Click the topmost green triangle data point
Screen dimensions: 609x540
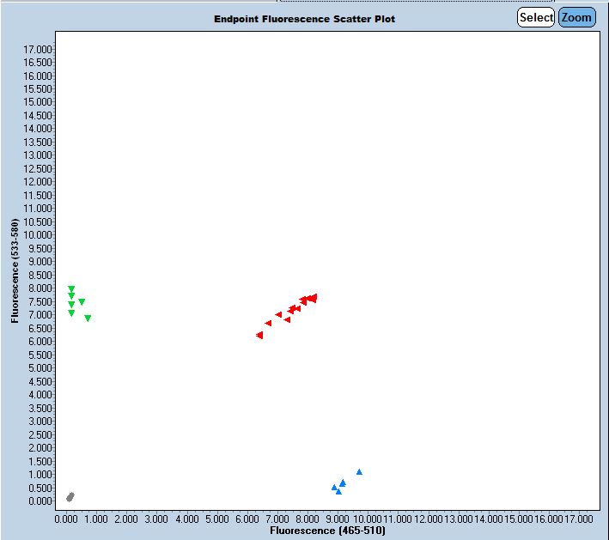pyautogui.click(x=71, y=289)
